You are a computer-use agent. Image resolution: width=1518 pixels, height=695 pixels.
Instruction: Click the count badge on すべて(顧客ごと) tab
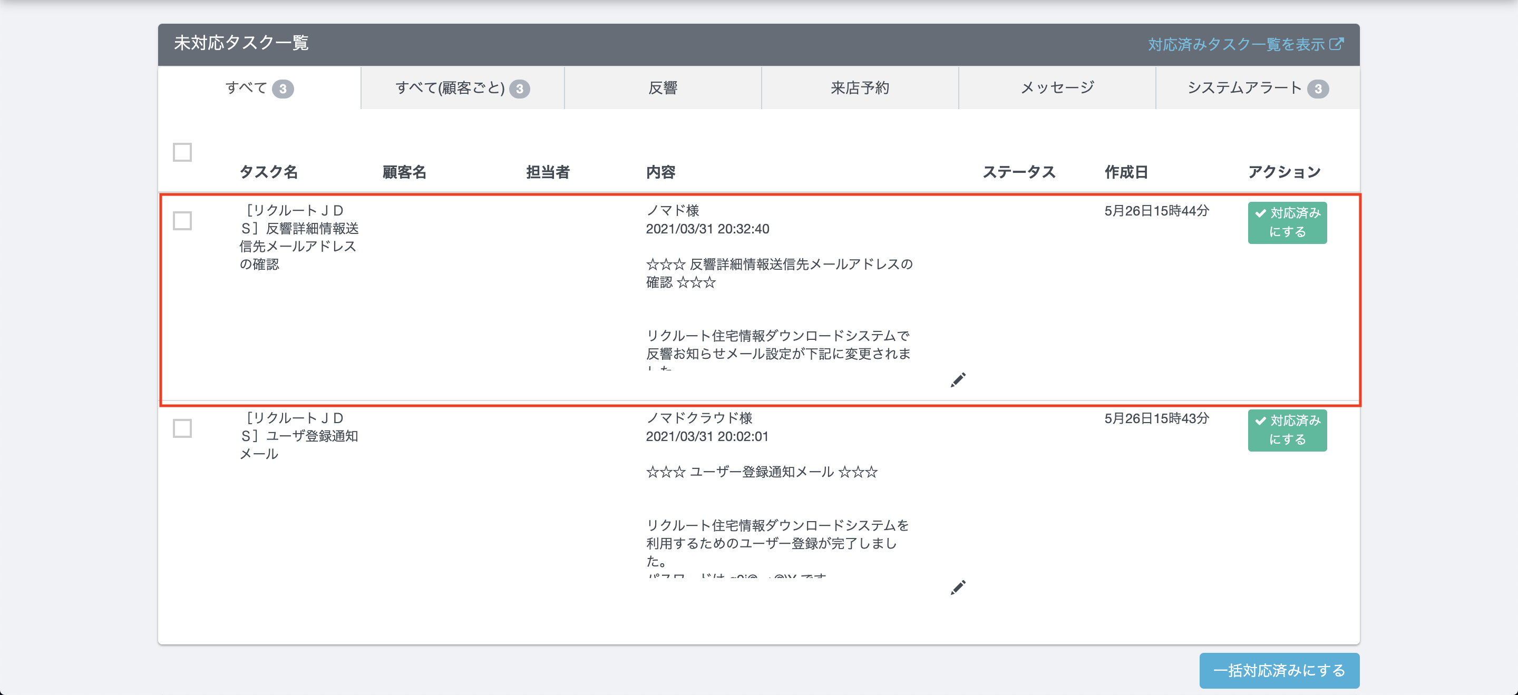pos(519,89)
